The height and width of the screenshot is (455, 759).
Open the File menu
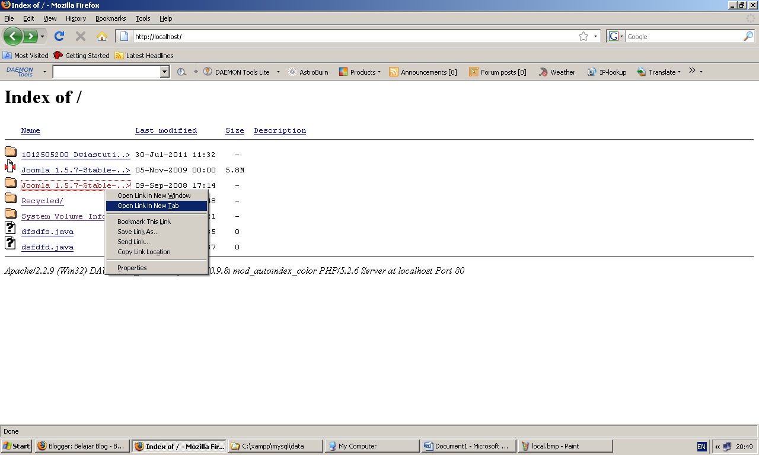pos(9,18)
